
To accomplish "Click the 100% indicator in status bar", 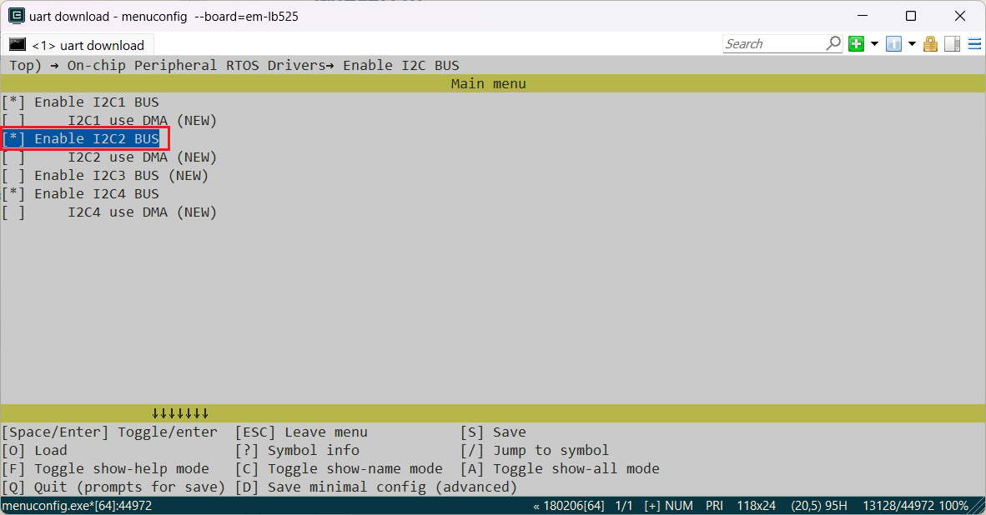I will [x=953, y=506].
